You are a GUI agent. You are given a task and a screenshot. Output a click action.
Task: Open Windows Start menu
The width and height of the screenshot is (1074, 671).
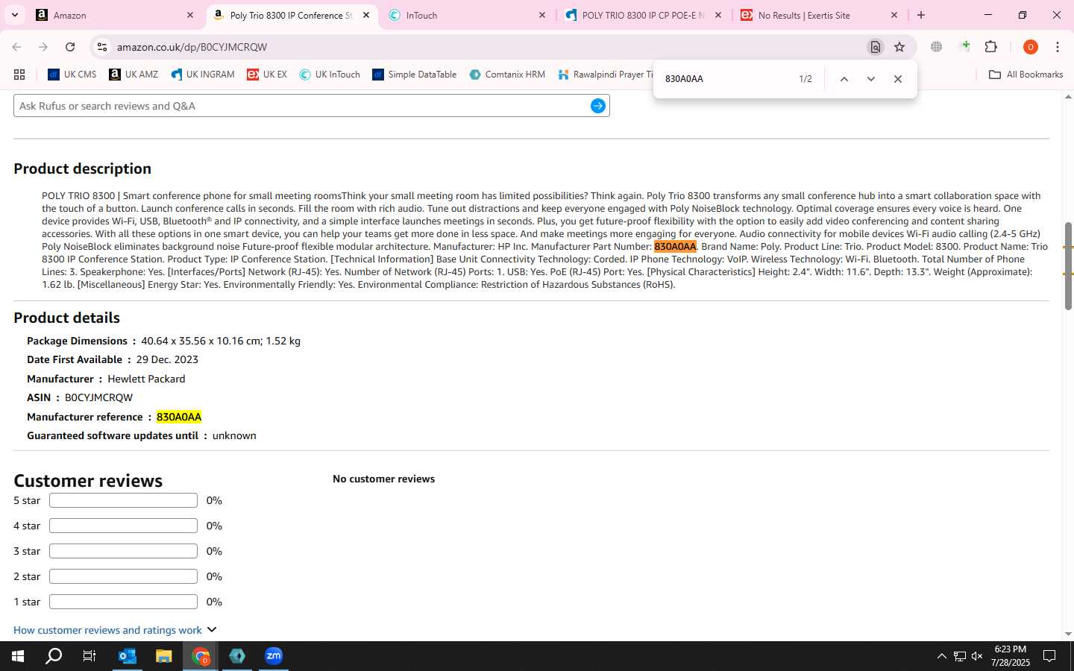pyautogui.click(x=18, y=656)
